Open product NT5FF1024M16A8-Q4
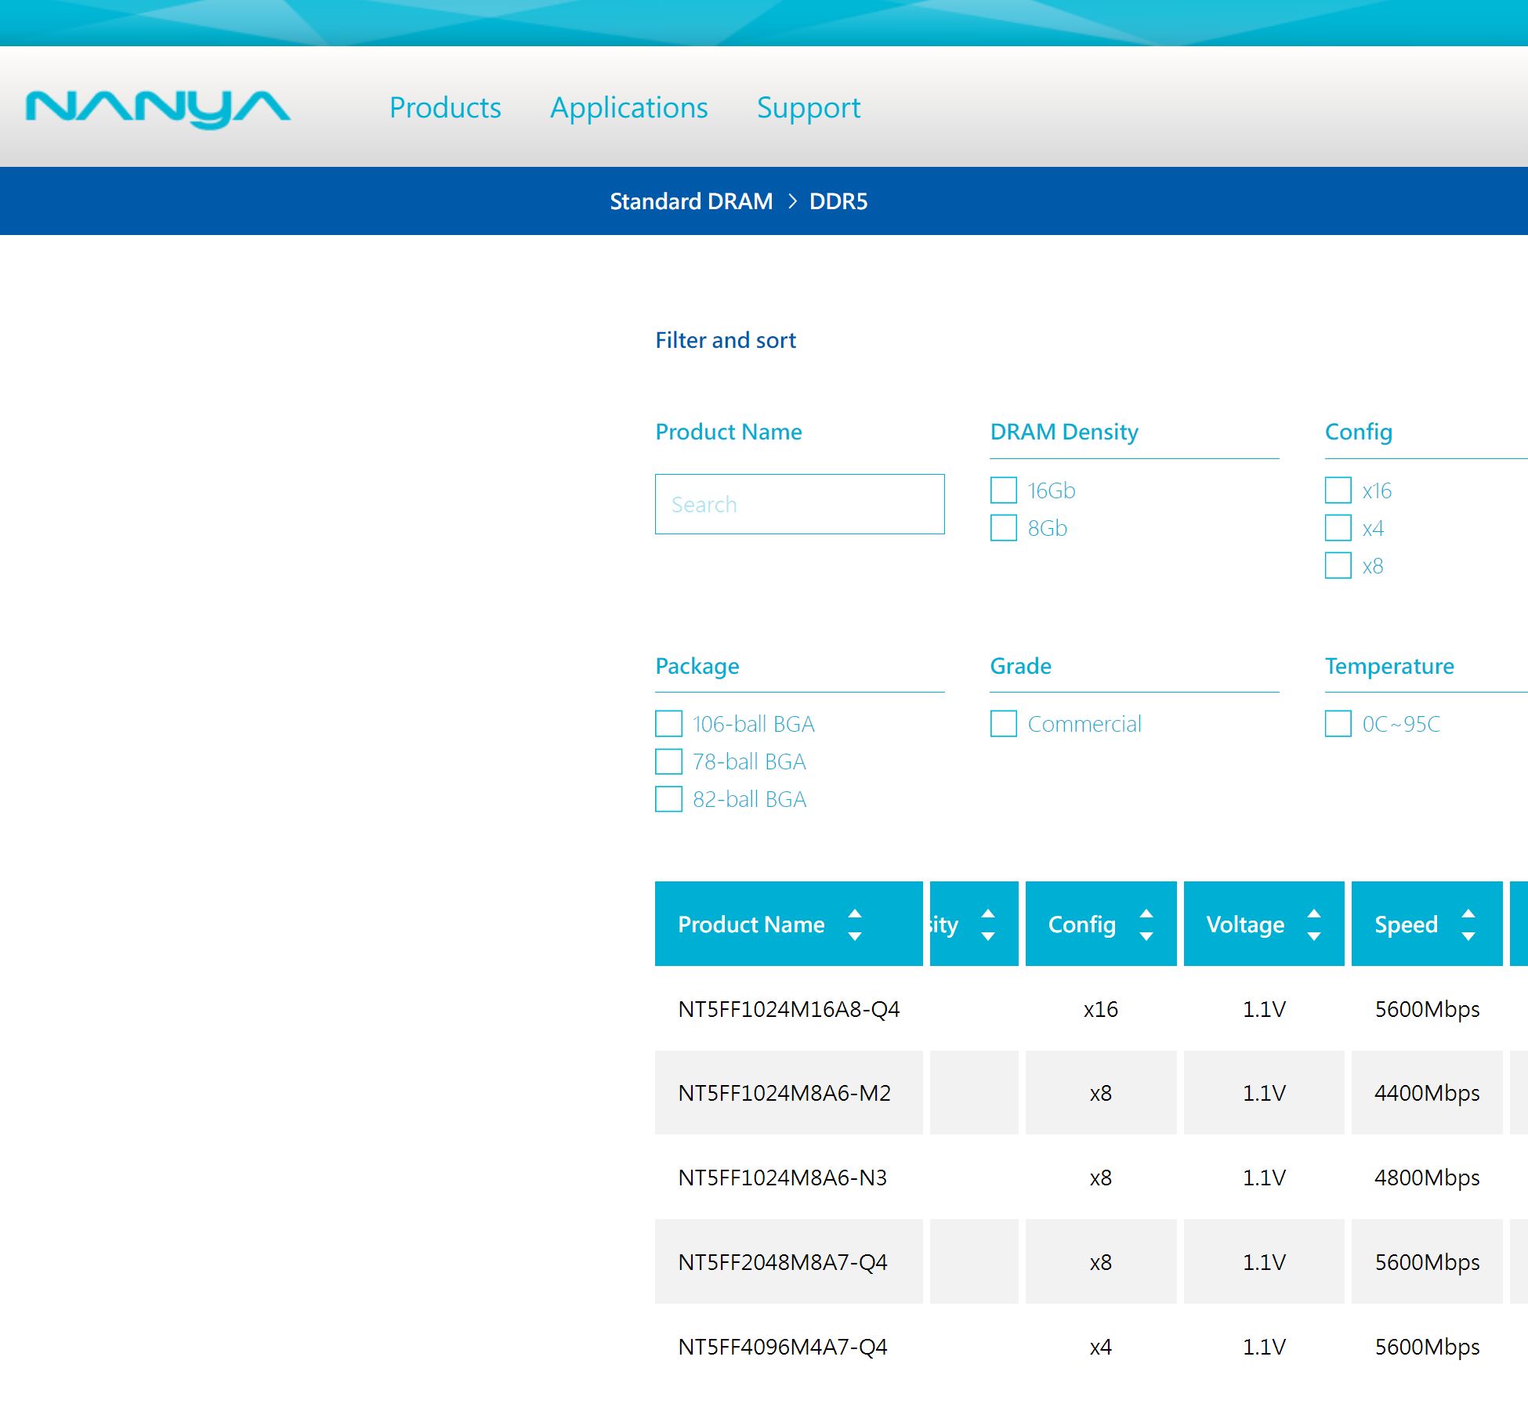1528x1411 pixels. pos(788,1009)
